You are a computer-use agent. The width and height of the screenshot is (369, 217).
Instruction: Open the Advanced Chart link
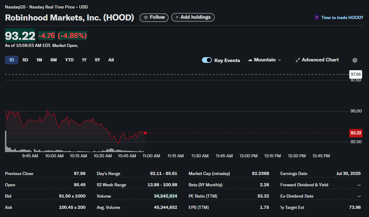(x=317, y=60)
